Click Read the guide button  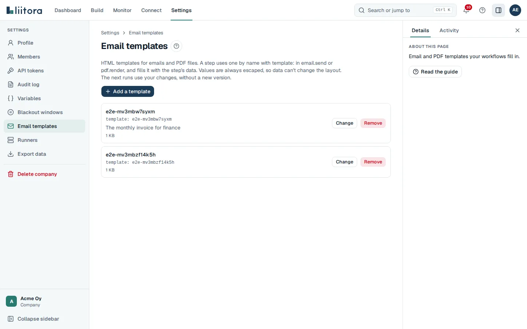(435, 72)
